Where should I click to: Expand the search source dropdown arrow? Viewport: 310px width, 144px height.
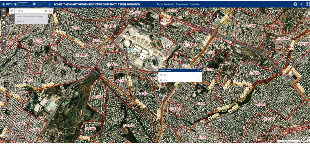pos(11,11)
